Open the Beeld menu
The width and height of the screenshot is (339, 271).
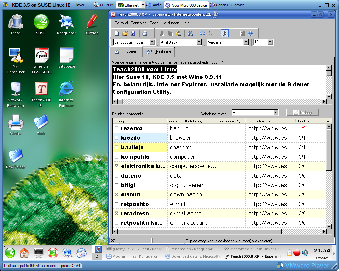154,23
